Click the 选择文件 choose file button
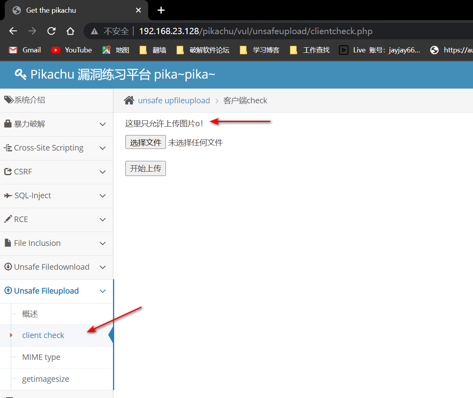The width and height of the screenshot is (473, 398). (145, 143)
